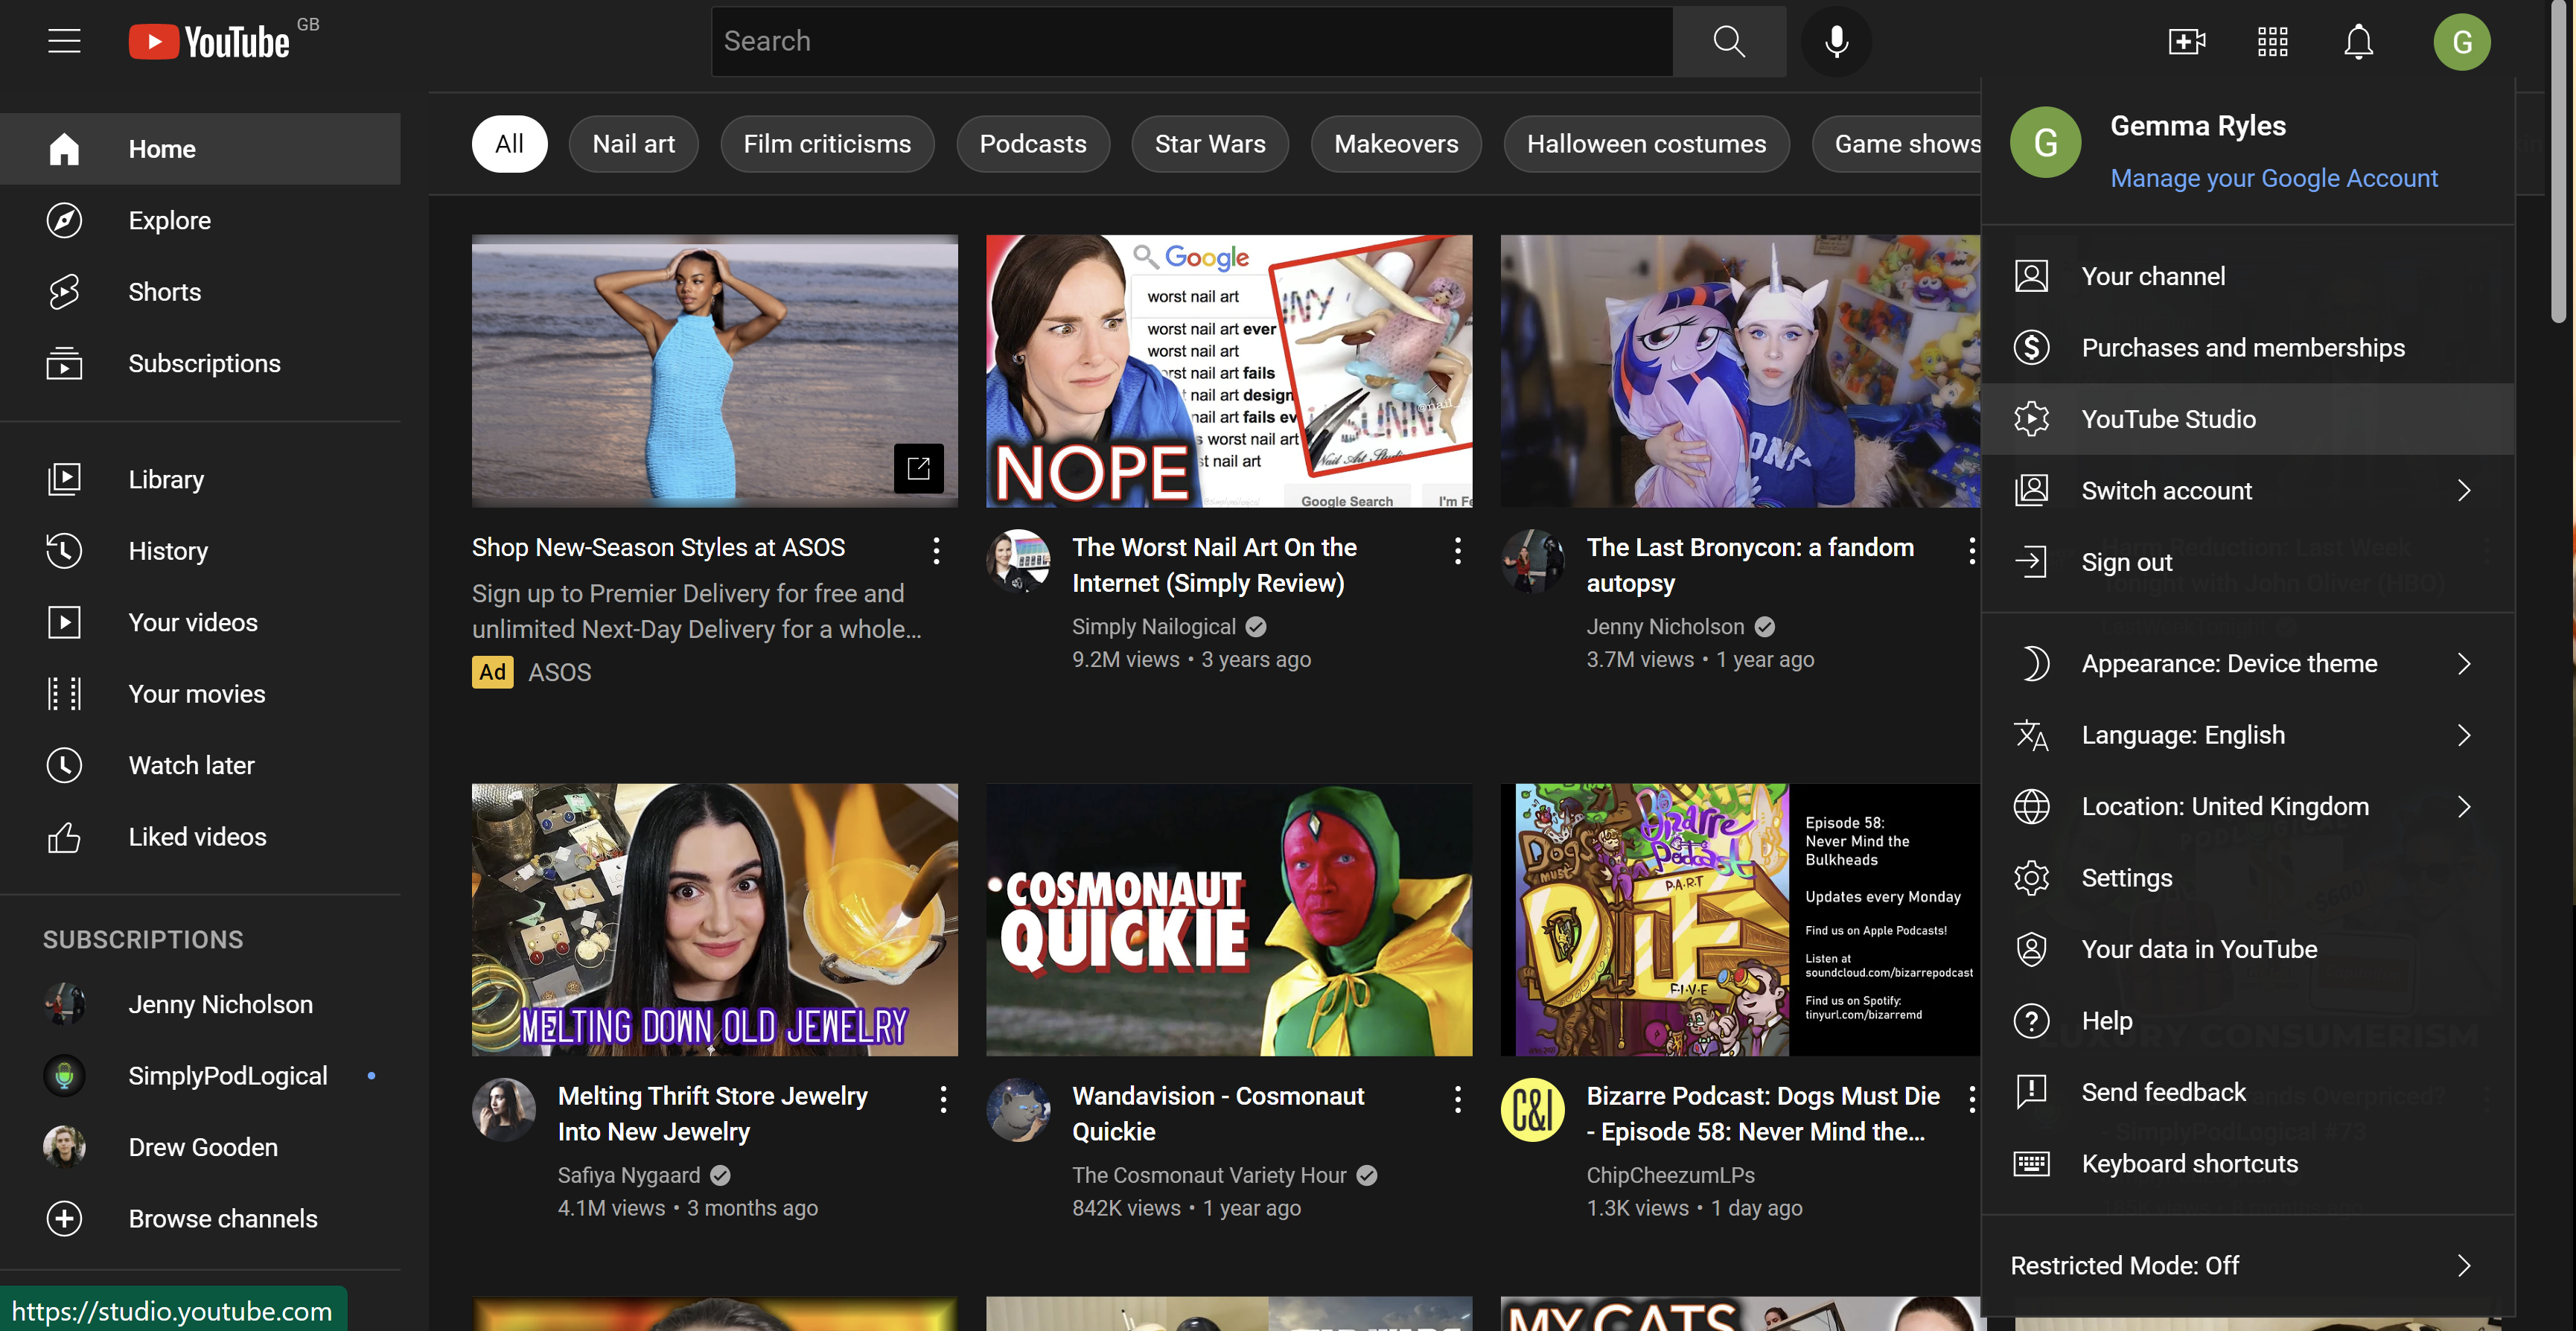2576x1331 pixels.
Task: Open The Last Bronycon video title
Action: pyautogui.click(x=1750, y=565)
